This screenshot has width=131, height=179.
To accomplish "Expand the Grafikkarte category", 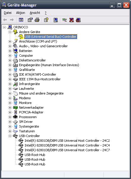I will (x=10, y=70).
